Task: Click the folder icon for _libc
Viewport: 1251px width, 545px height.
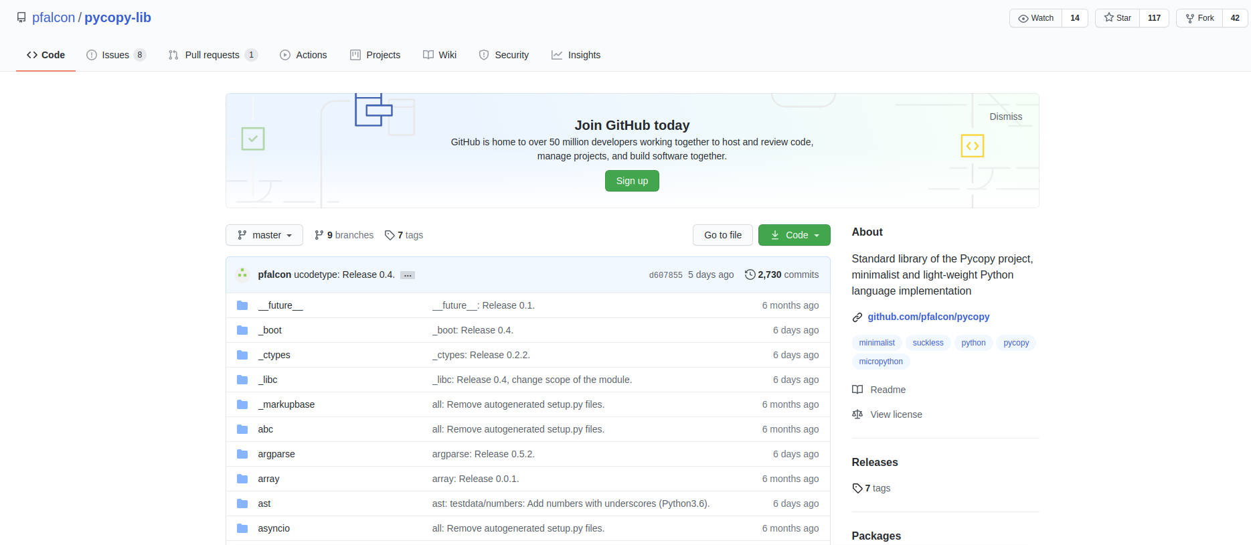Action: tap(242, 380)
